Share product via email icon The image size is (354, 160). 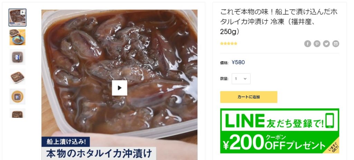[336, 44]
